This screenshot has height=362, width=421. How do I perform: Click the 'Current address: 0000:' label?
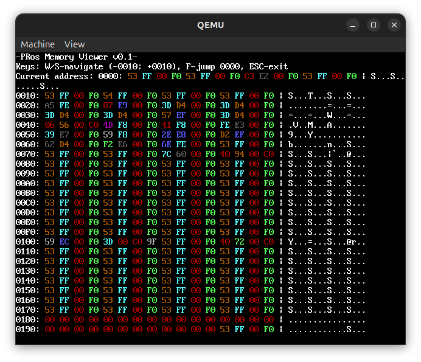[69, 76]
